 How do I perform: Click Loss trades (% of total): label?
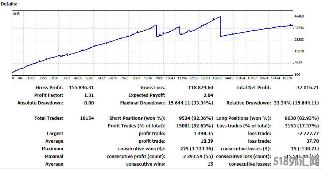[x=244, y=126]
